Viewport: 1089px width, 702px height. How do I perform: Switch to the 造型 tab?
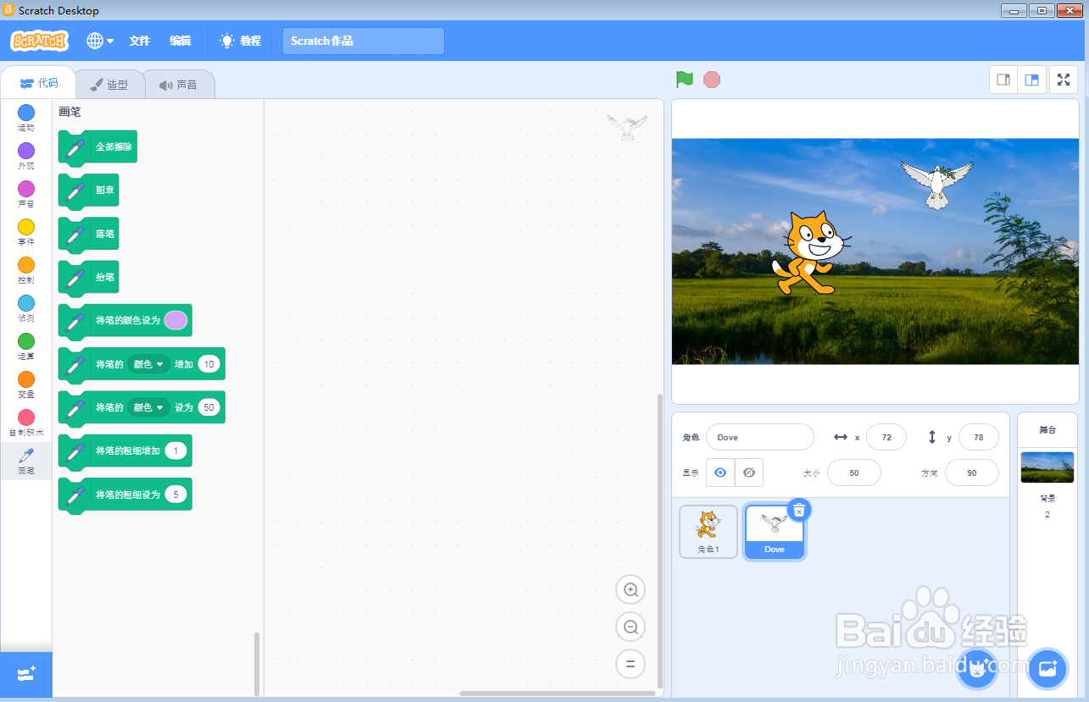tap(109, 85)
